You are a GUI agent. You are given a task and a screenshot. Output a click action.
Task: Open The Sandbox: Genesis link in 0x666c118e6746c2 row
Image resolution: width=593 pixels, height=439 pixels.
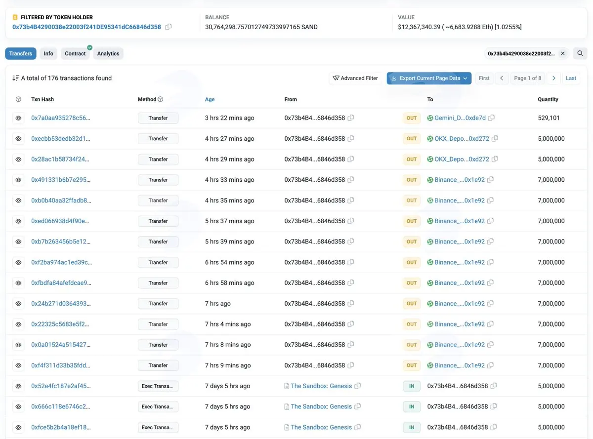321,407
